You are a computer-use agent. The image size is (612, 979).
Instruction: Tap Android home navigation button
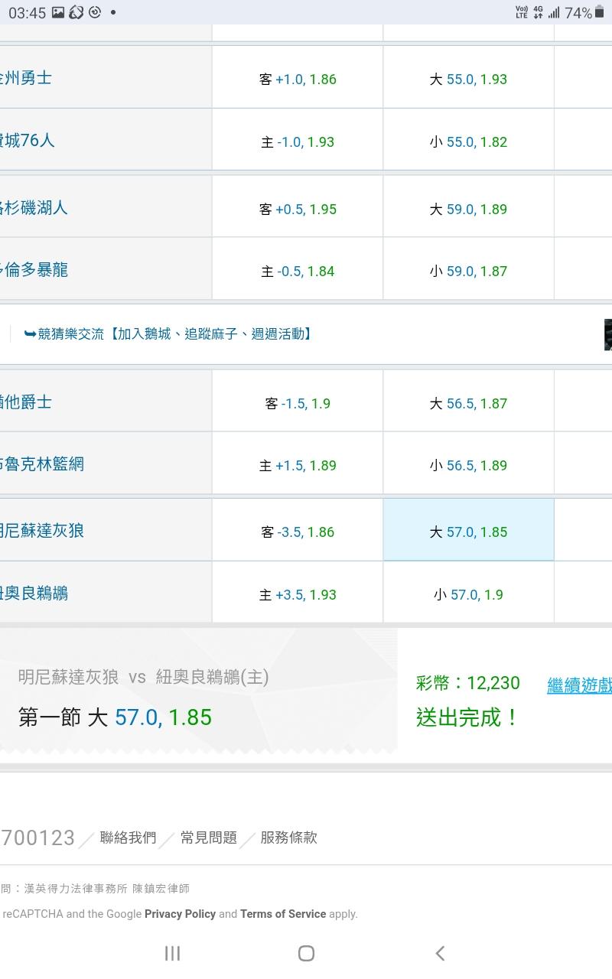pos(306,953)
